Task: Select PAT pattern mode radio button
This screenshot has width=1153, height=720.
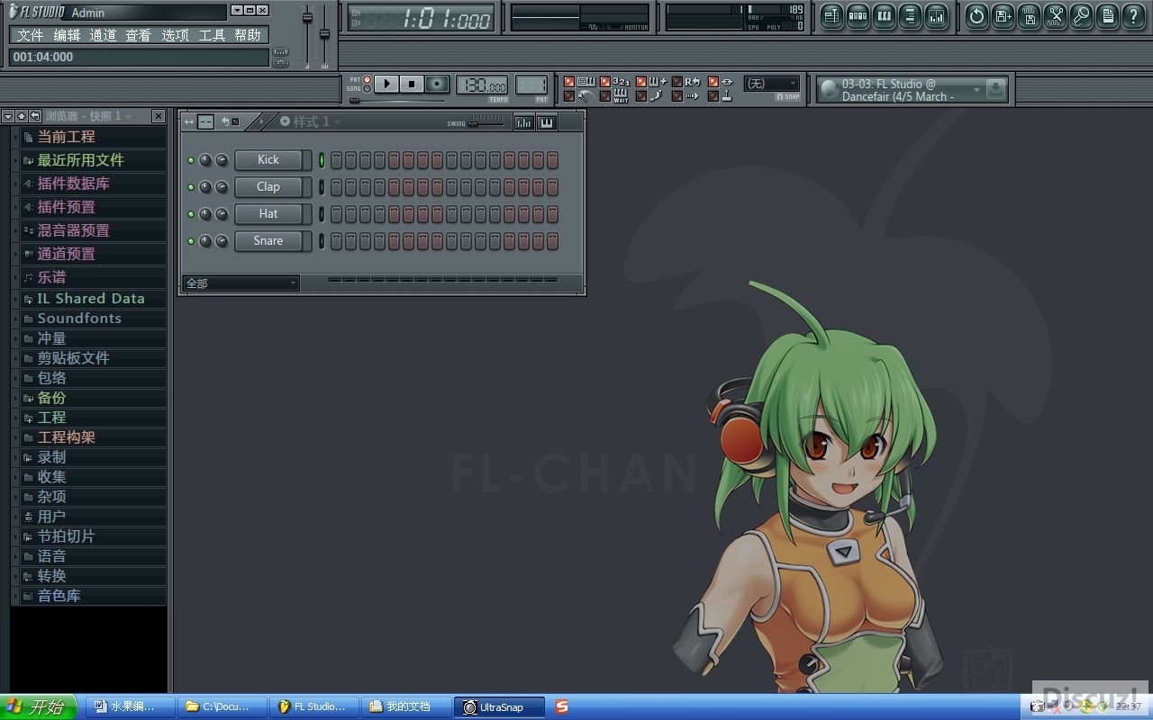Action: tap(368, 80)
